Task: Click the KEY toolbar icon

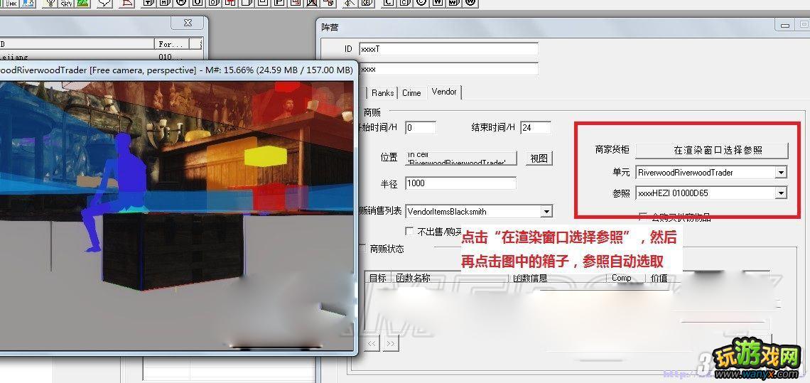Action: pyautogui.click(x=367, y=3)
